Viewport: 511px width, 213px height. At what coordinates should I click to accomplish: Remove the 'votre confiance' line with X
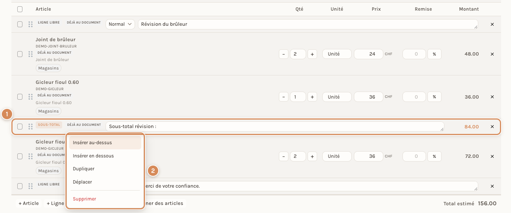point(492,186)
